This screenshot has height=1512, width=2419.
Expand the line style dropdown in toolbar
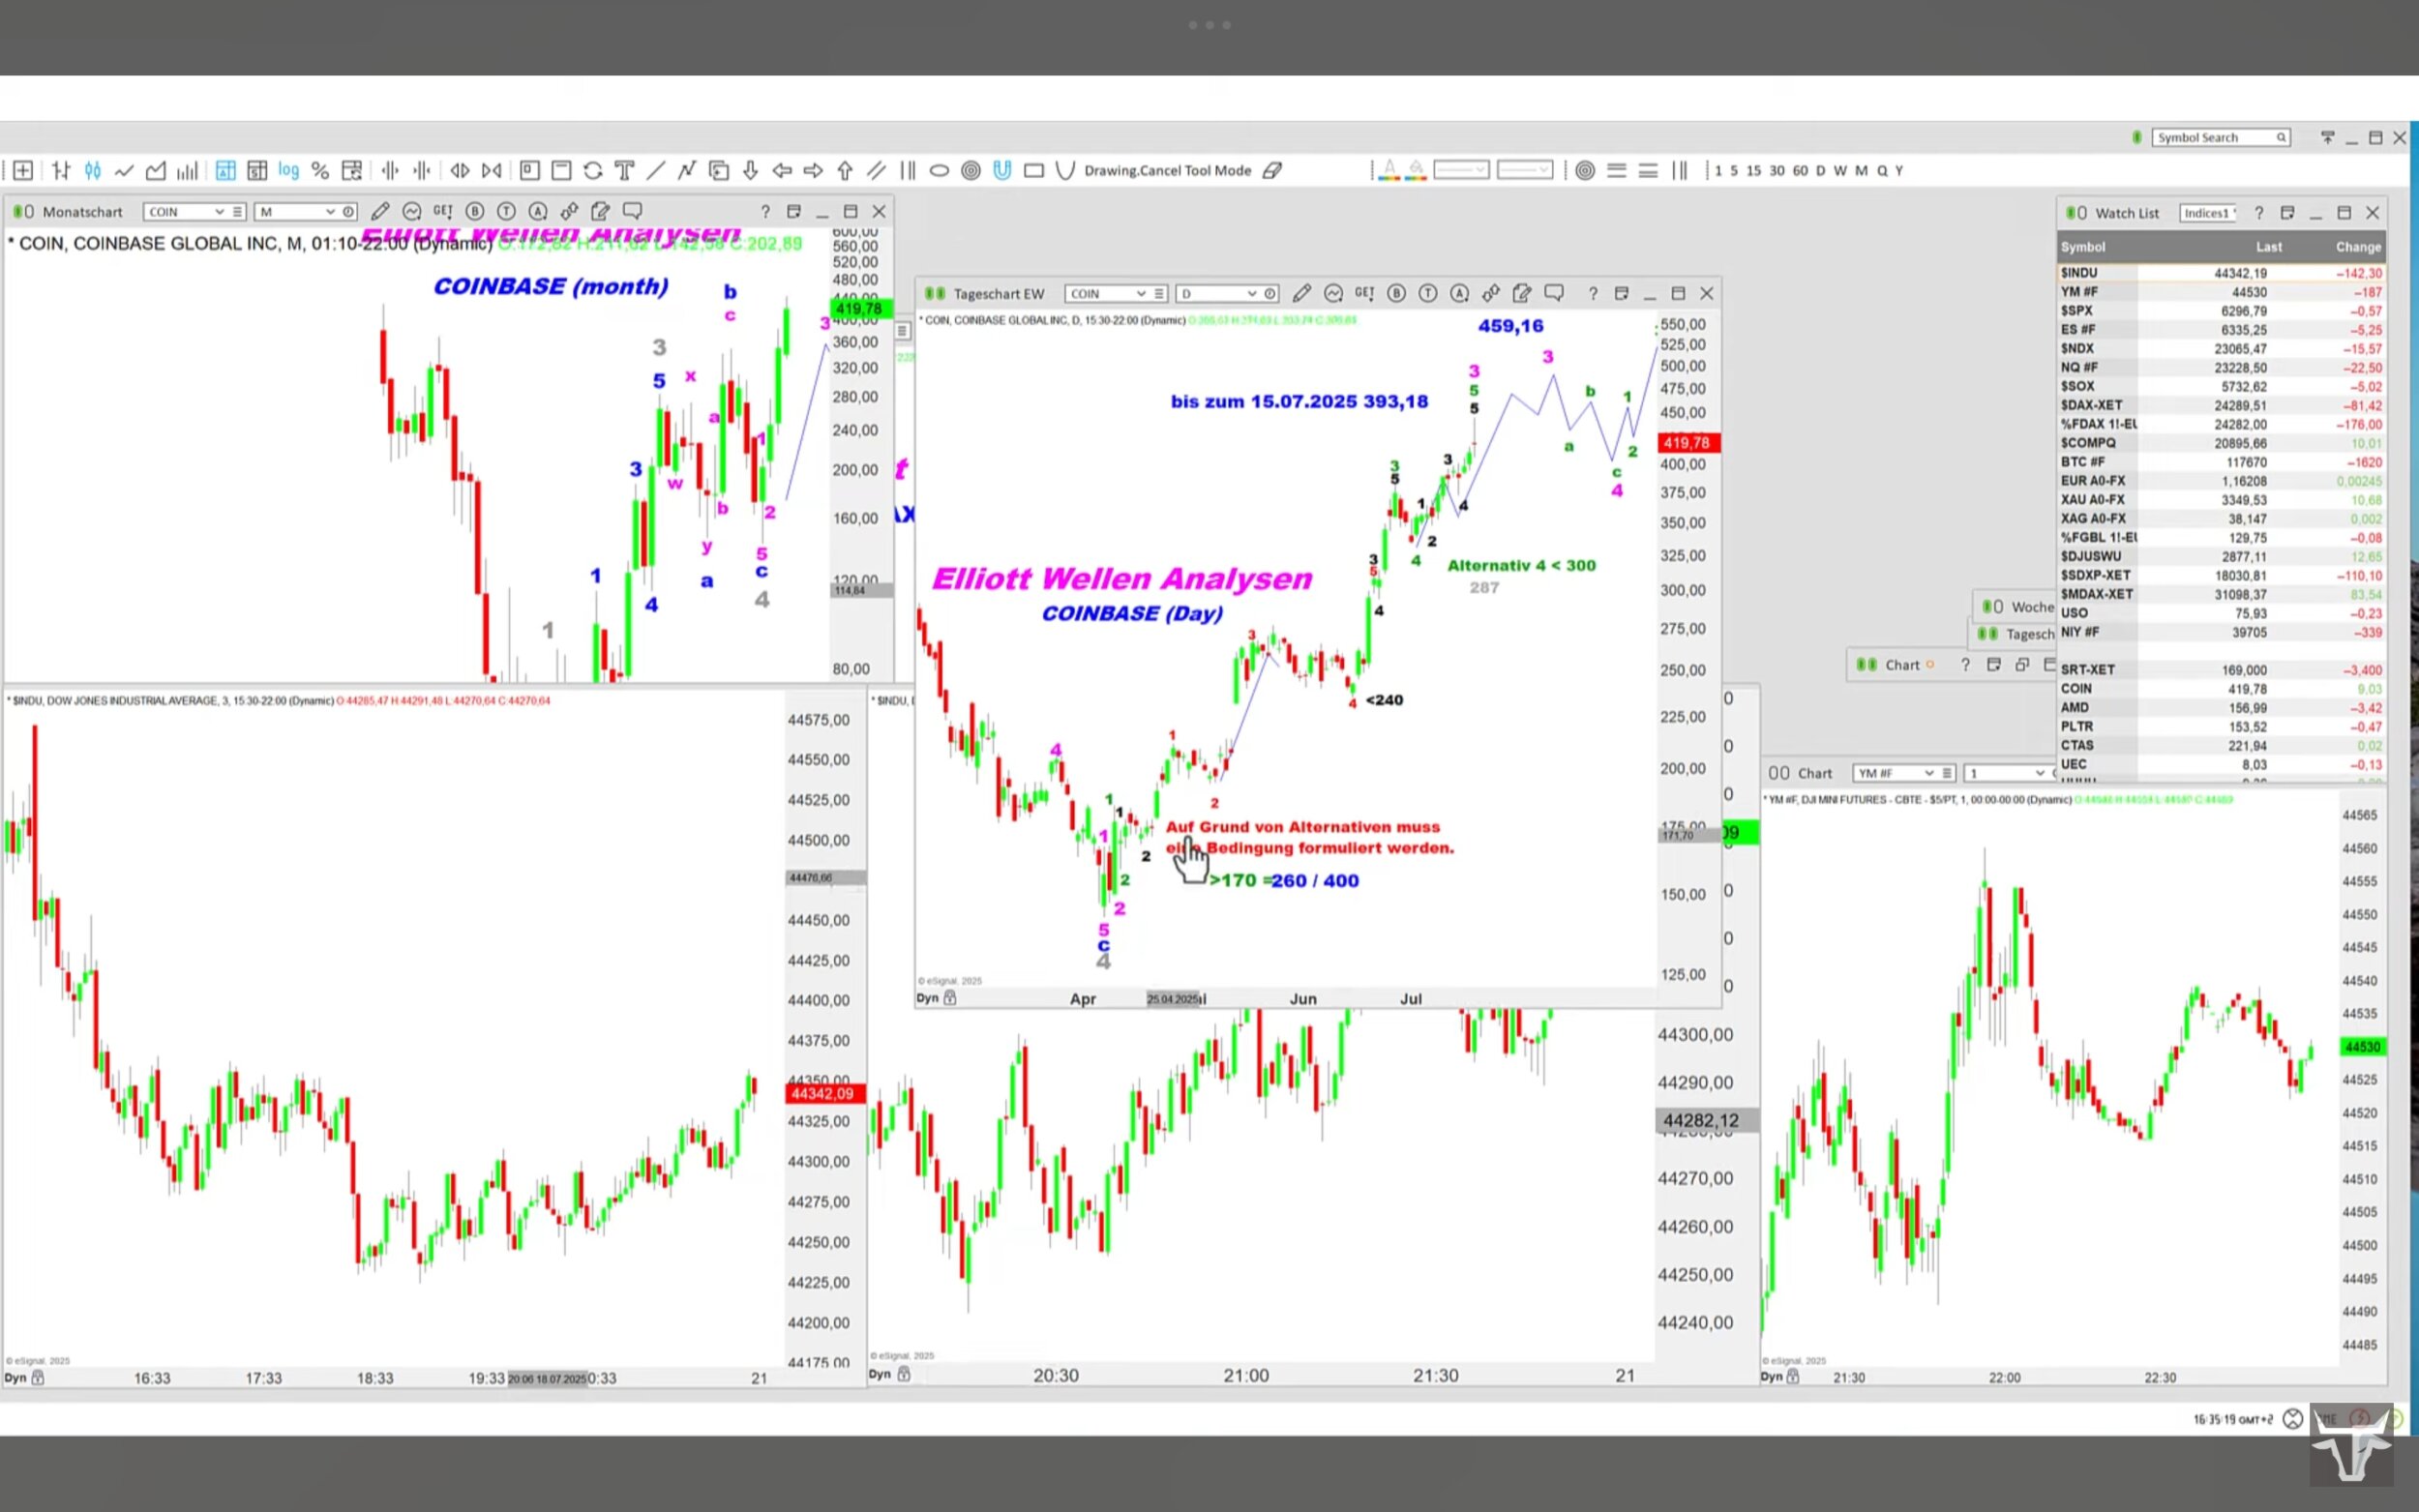tap(1461, 171)
